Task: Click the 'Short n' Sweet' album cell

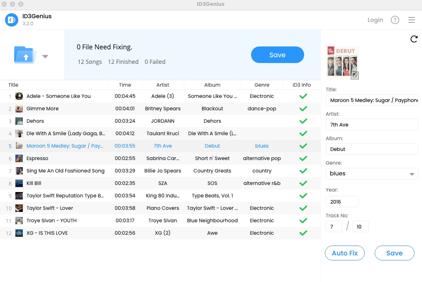Action: pyautogui.click(x=212, y=158)
